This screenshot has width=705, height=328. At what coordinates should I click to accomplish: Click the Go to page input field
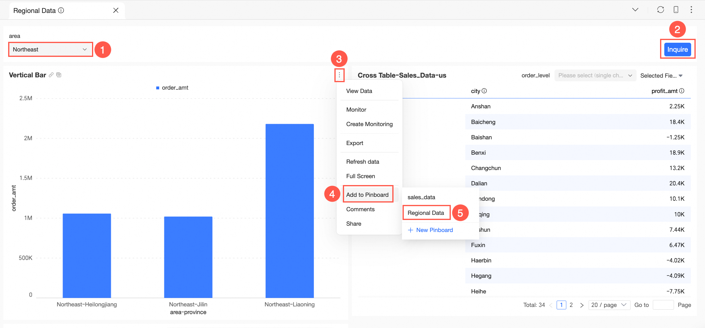coord(663,305)
